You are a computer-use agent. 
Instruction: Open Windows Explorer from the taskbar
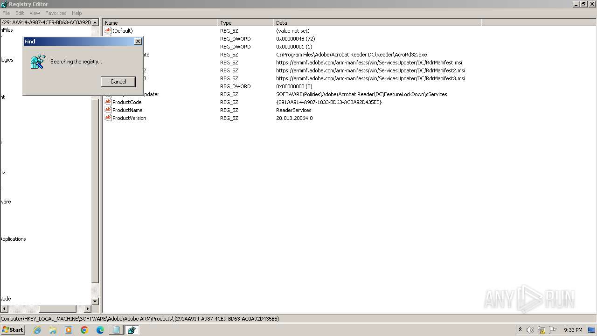[53, 330]
